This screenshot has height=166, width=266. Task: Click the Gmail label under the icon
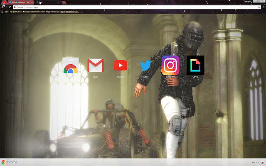coord(96,77)
